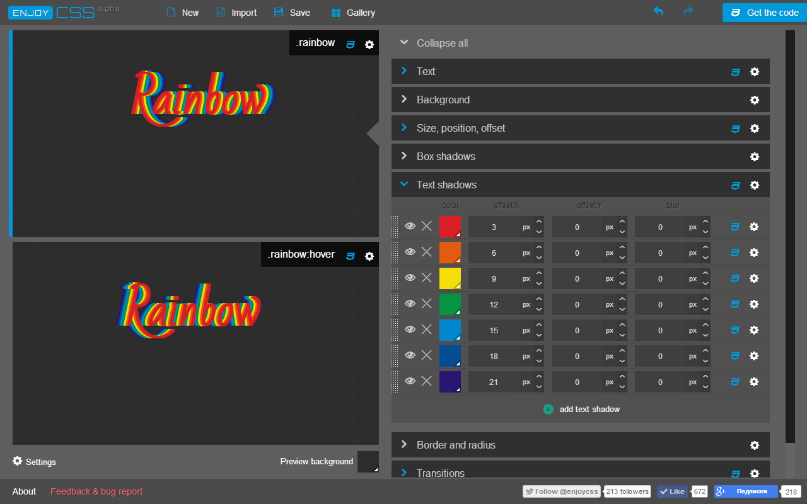Click the redo arrow icon
This screenshot has height=504, width=807.
coord(688,12)
